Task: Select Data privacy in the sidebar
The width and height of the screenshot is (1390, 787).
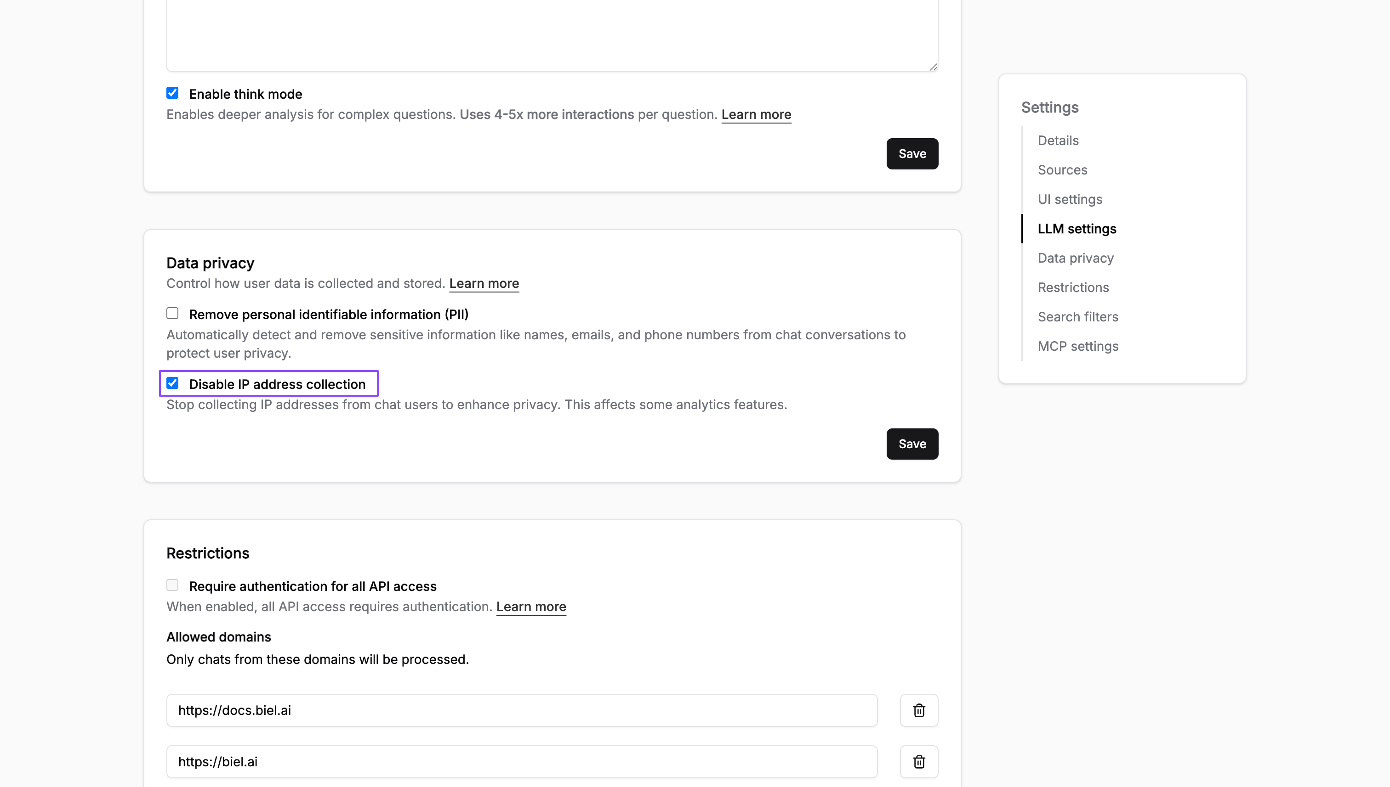Action: [x=1075, y=258]
